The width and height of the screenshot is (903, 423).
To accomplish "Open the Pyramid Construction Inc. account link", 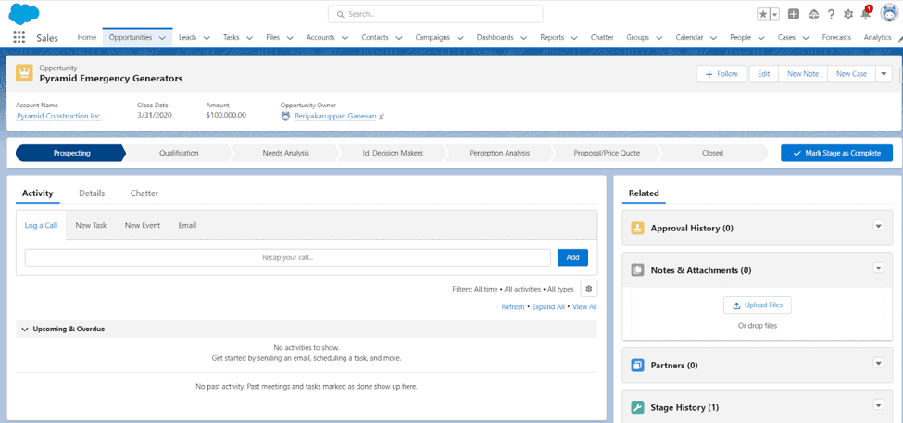I will click(59, 117).
